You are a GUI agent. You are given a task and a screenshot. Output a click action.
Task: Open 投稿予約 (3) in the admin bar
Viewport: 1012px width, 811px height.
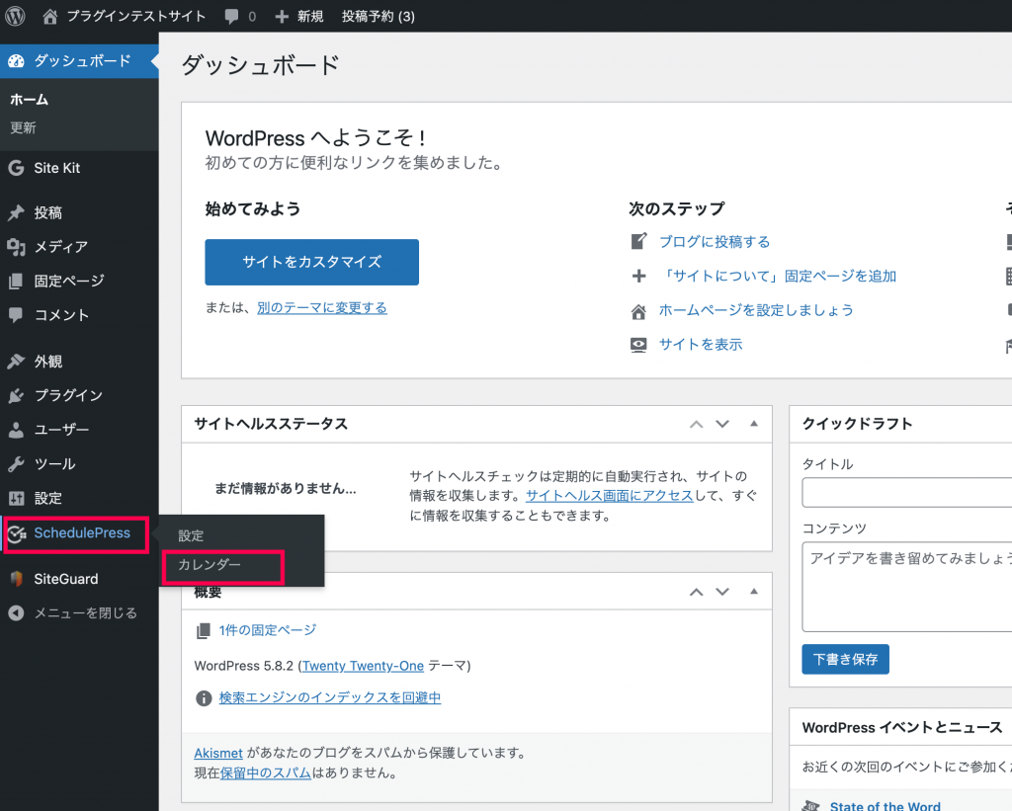(x=379, y=16)
